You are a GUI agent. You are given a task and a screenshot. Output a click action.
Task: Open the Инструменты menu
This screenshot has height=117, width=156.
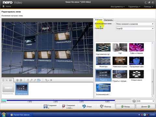(117, 6)
